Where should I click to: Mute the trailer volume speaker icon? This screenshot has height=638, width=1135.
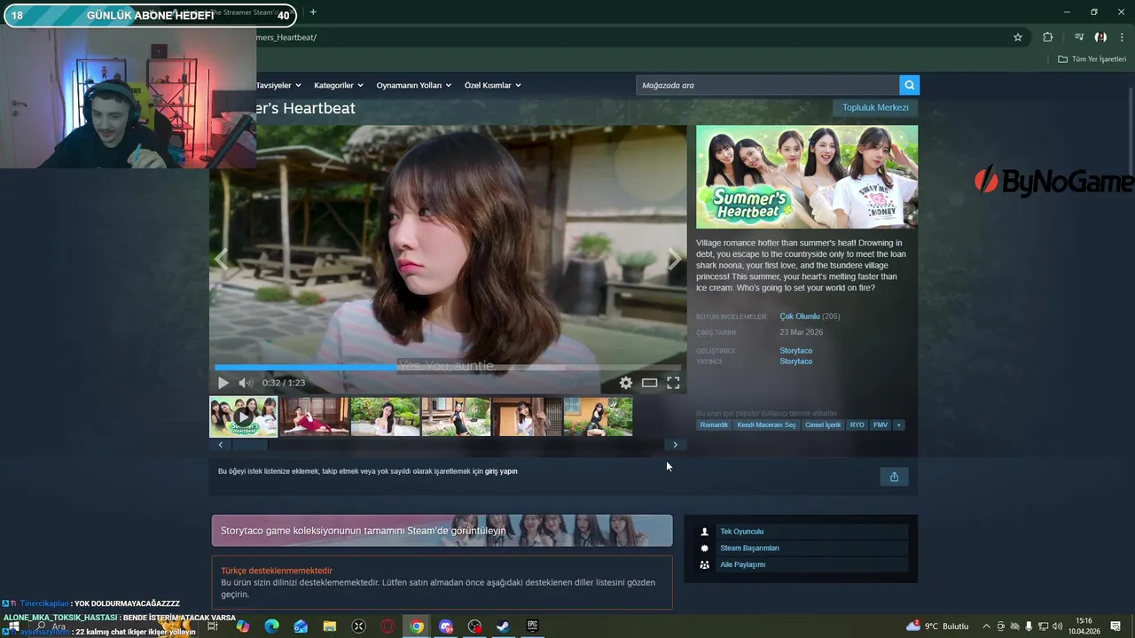(x=246, y=383)
